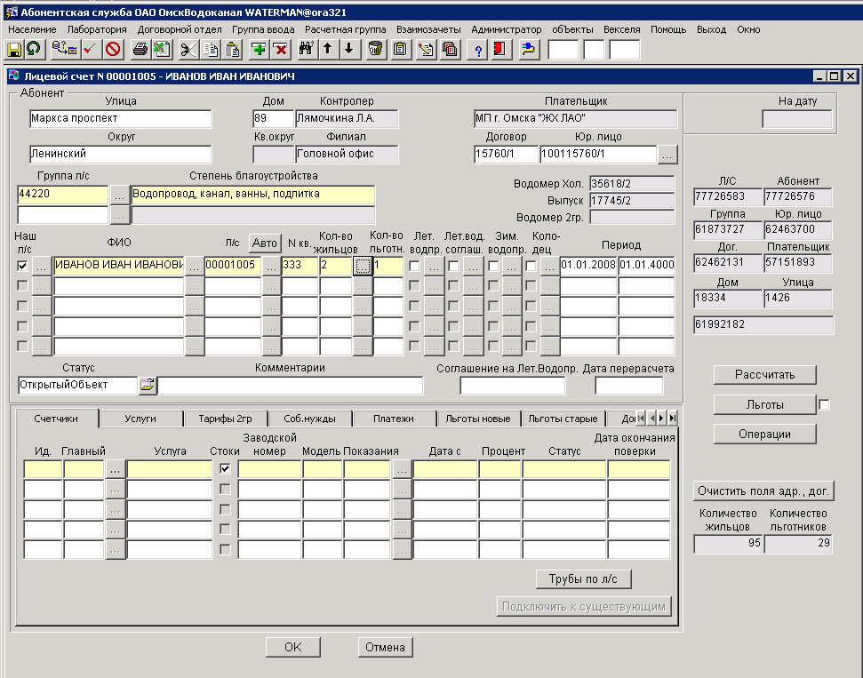This screenshot has height=678, width=863.
Task: Click the scissors Cut icon
Action: (188, 49)
